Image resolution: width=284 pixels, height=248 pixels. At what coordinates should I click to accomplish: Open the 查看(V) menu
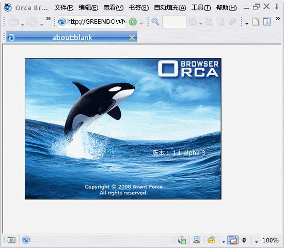[x=114, y=8]
